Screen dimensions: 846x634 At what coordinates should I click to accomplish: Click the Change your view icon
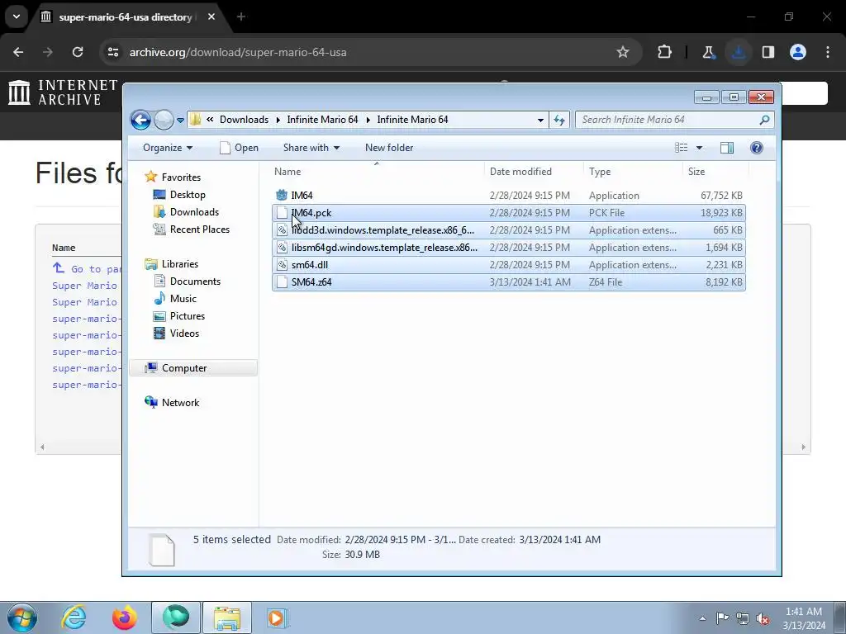[682, 148]
